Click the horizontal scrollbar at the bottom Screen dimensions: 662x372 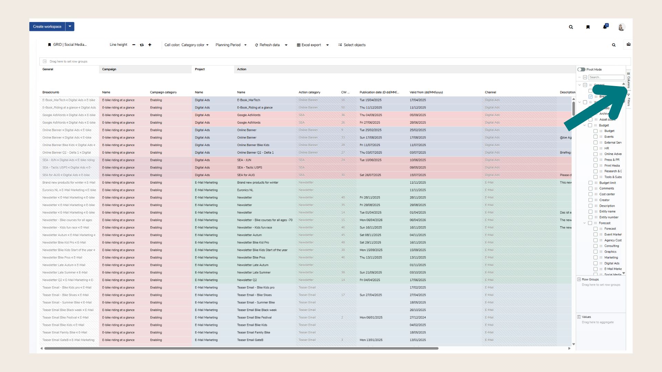click(241, 348)
